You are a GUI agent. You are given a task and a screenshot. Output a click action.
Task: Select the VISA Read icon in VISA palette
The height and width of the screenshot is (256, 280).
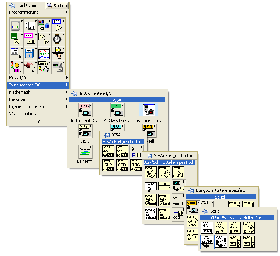[x=122, y=151]
